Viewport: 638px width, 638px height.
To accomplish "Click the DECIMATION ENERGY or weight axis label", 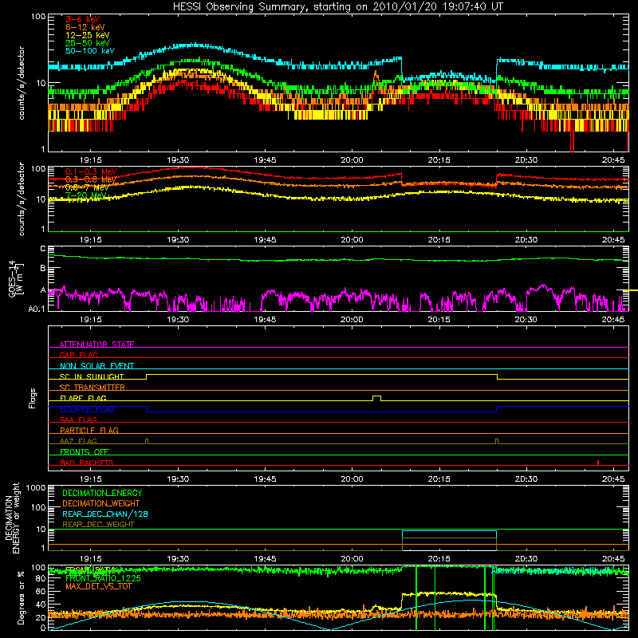I will tap(12, 518).
